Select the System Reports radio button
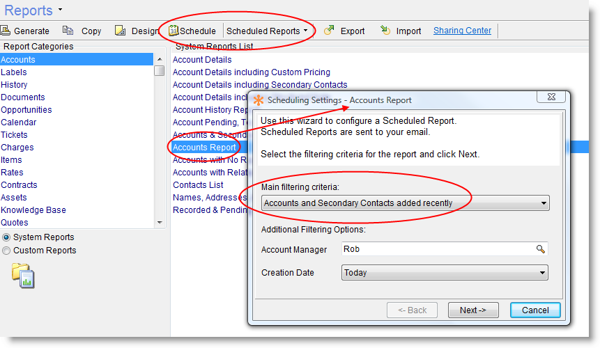The image size is (600, 348). (6, 237)
